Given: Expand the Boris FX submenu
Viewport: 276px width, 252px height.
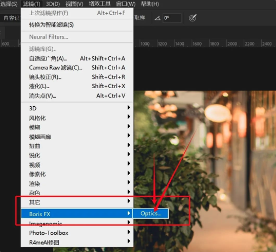Looking at the screenshot, I should pos(77,214).
